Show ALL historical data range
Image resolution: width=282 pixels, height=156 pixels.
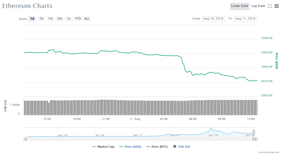click(87, 19)
